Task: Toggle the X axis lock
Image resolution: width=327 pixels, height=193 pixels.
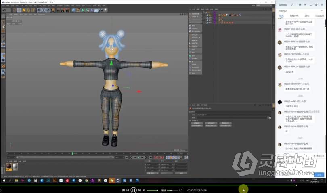Action: [39, 10]
